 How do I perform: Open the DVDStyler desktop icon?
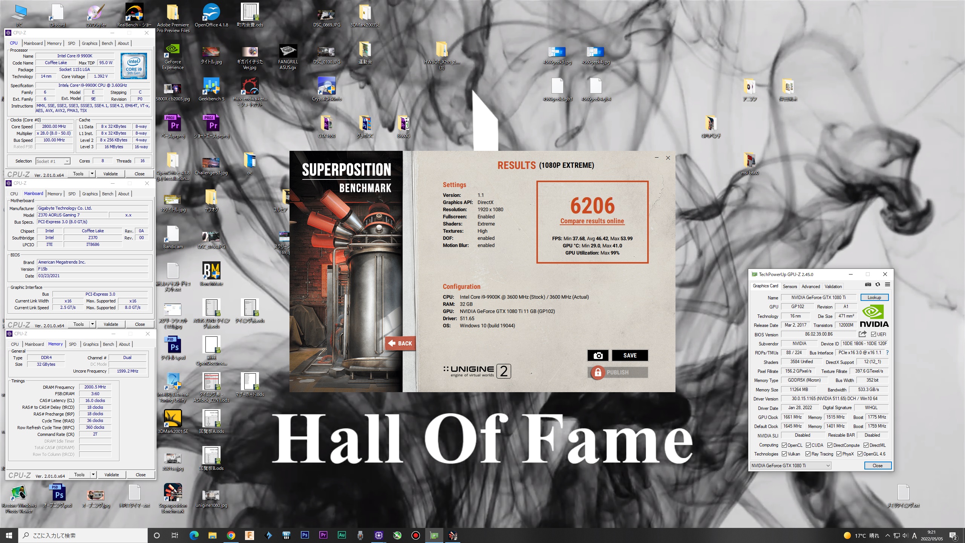pos(96,16)
